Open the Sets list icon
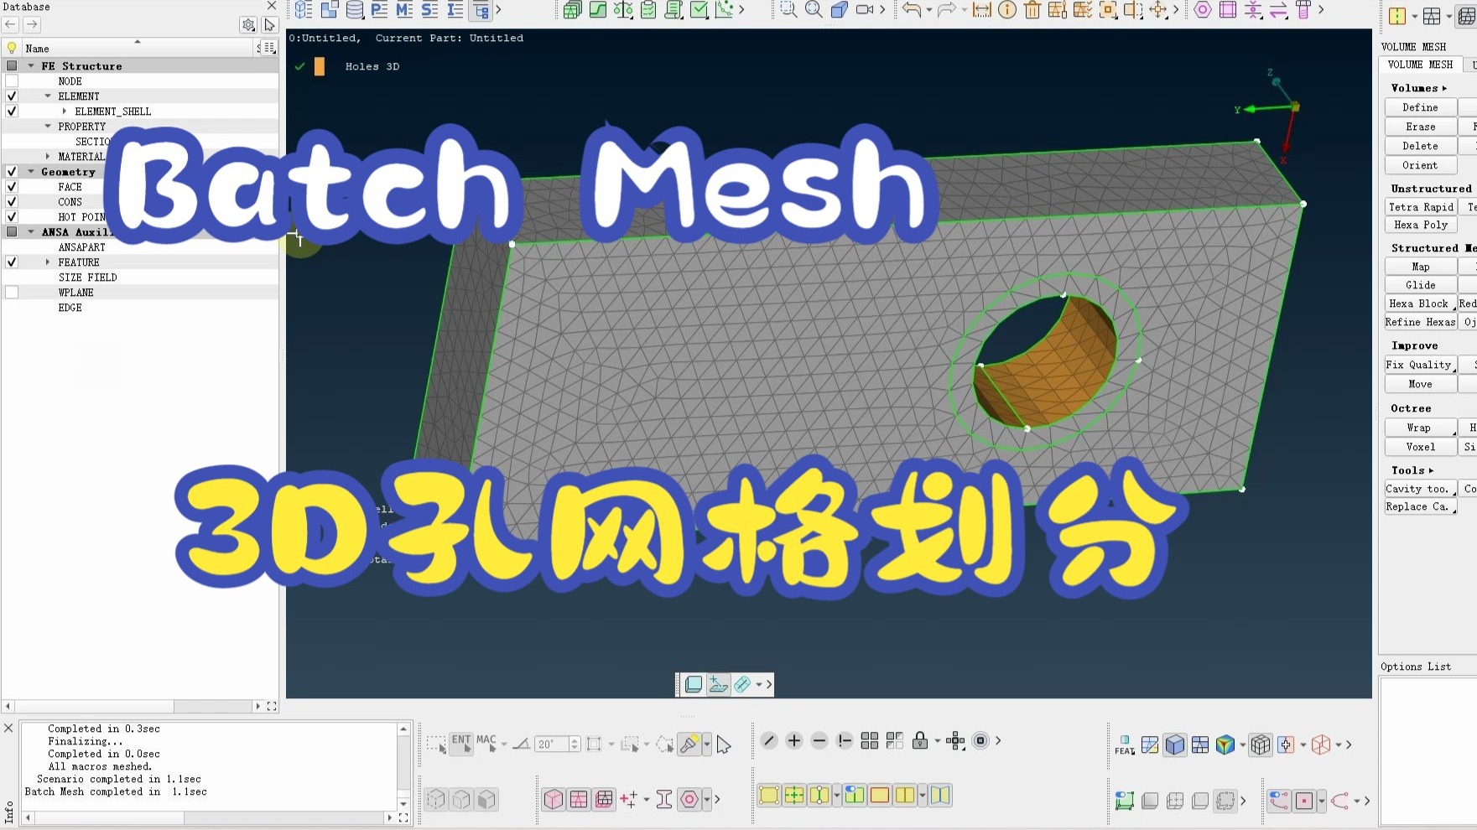 [x=429, y=10]
